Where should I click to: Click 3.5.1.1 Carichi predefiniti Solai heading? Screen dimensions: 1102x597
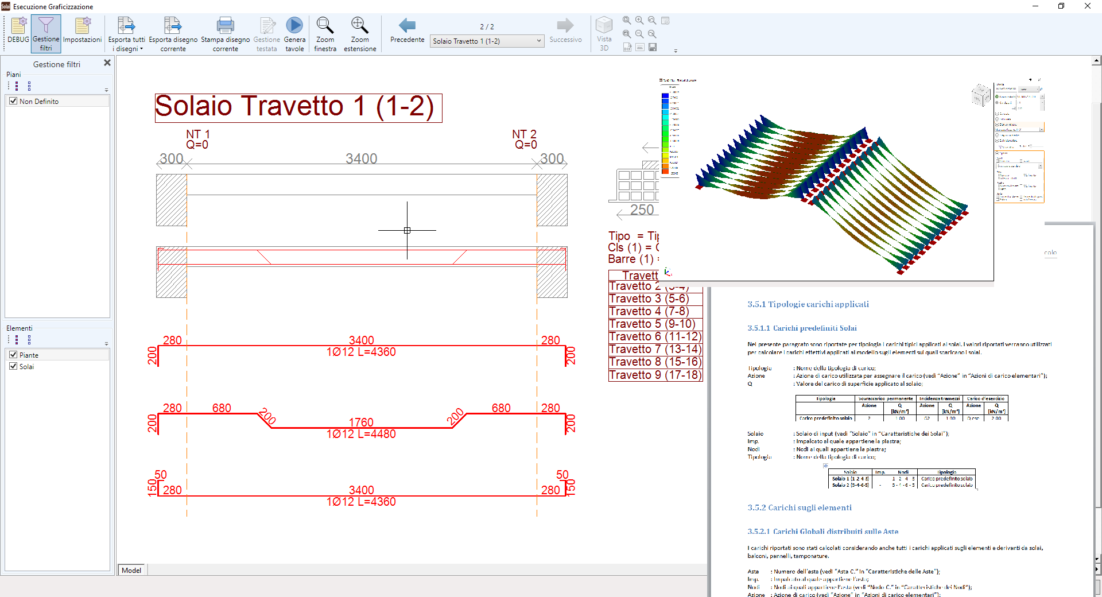(802, 328)
